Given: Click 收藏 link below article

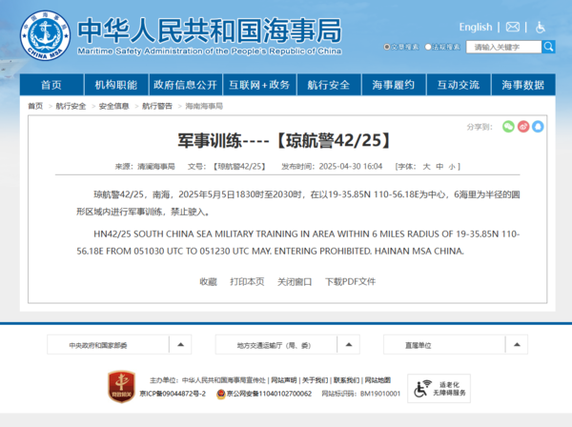Looking at the screenshot, I should click(208, 281).
